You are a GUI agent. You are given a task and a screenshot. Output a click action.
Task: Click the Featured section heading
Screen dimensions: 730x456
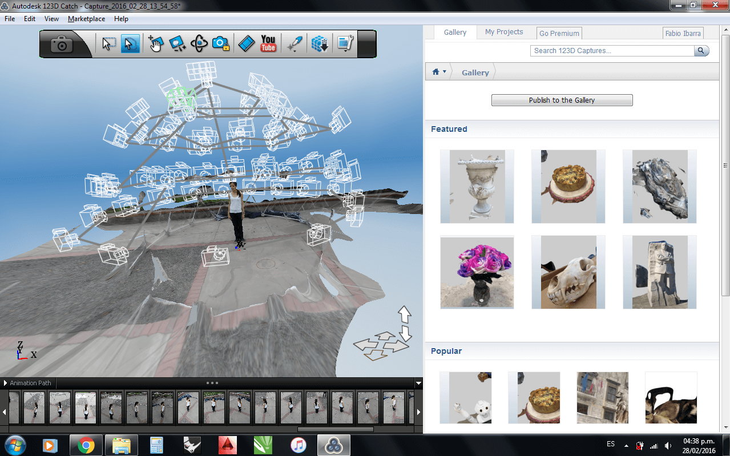(x=449, y=129)
